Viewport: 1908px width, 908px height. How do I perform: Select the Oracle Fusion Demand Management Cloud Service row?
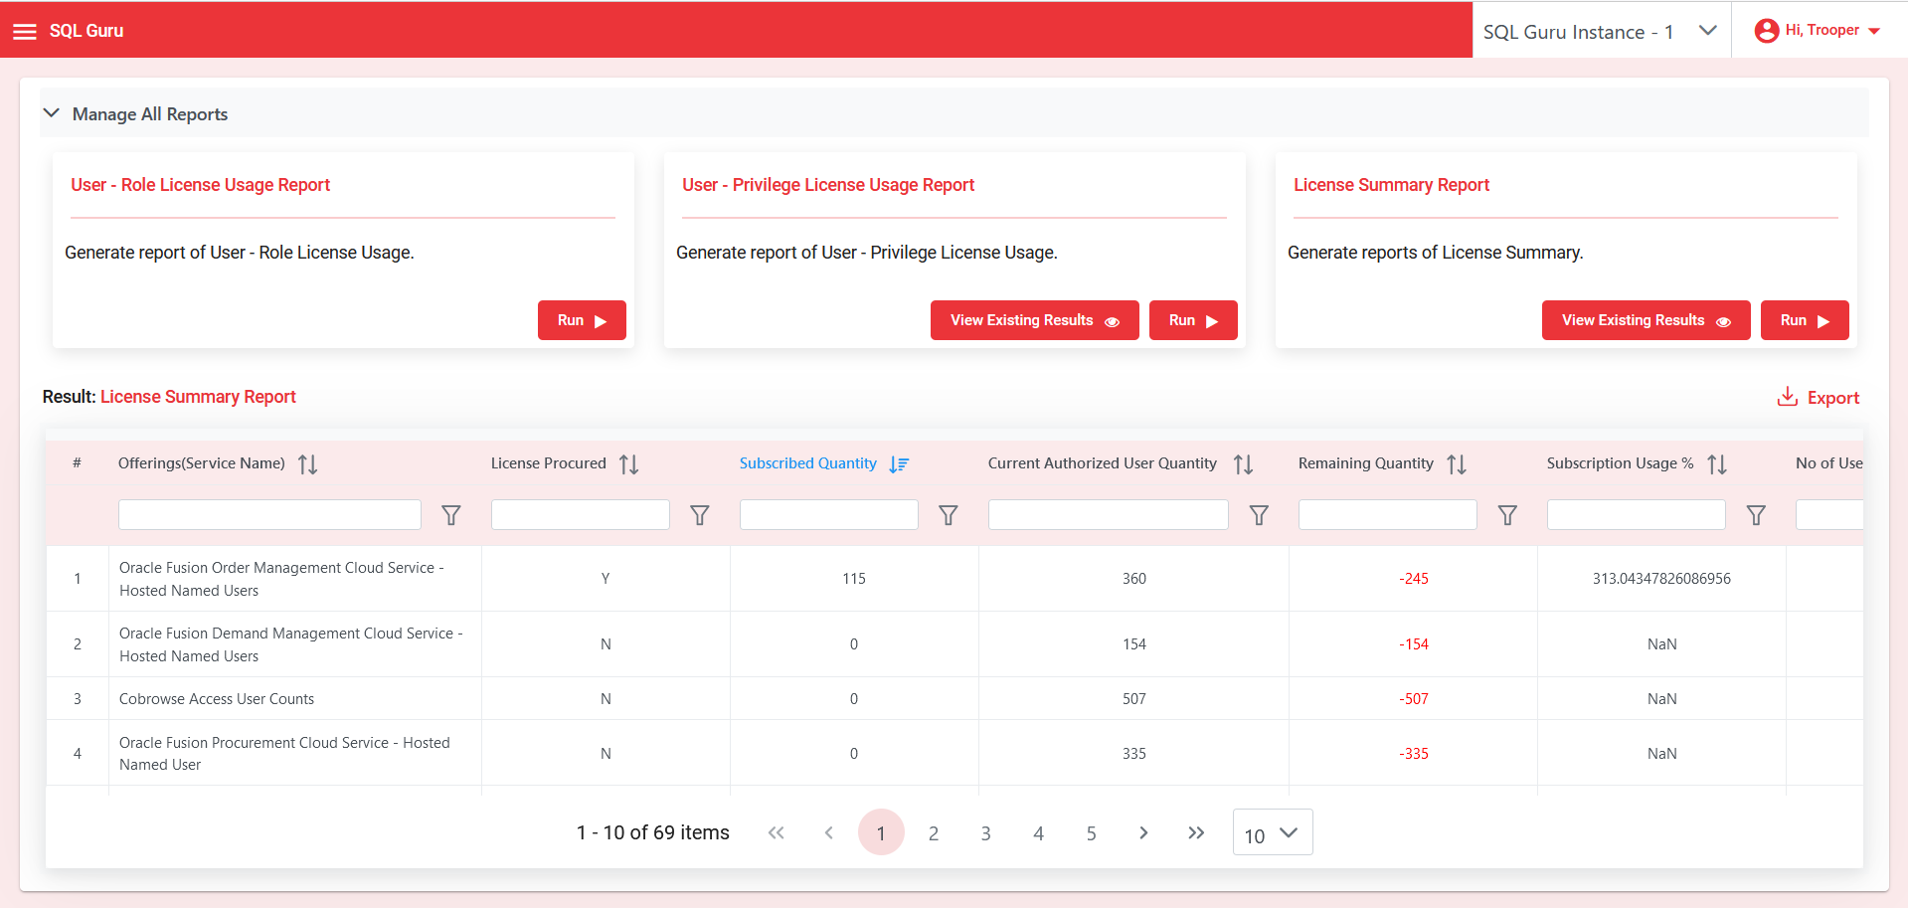point(954,644)
